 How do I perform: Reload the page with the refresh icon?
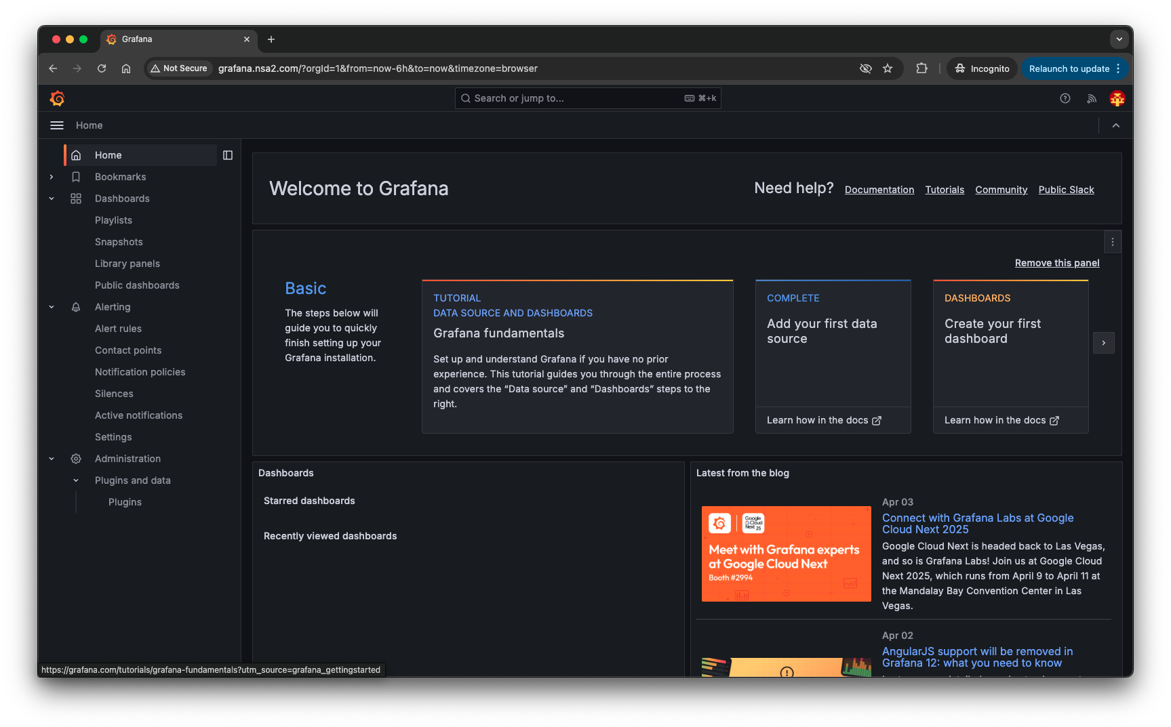point(102,68)
